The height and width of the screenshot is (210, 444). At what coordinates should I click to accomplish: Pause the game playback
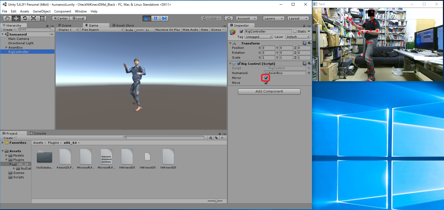coord(156,18)
